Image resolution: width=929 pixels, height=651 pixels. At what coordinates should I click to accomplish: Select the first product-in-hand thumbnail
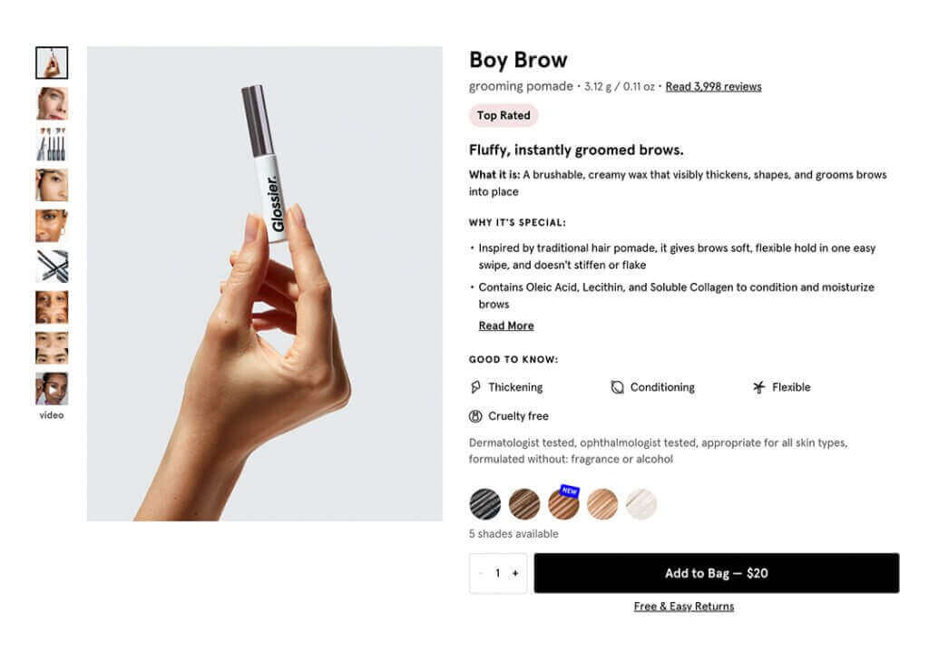point(52,63)
